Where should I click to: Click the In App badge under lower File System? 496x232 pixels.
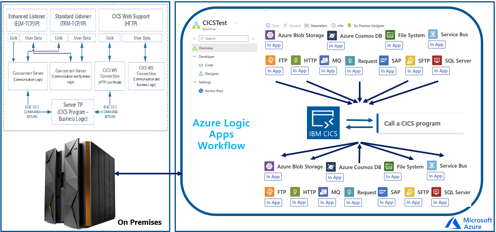tap(392, 177)
